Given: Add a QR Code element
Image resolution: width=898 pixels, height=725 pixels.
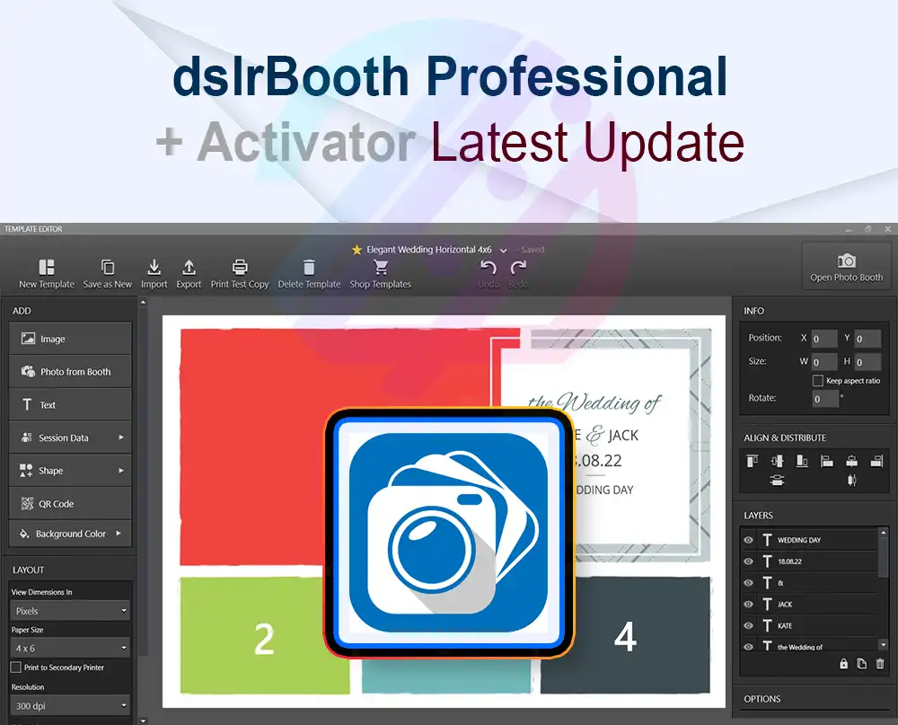Looking at the screenshot, I should 70,504.
